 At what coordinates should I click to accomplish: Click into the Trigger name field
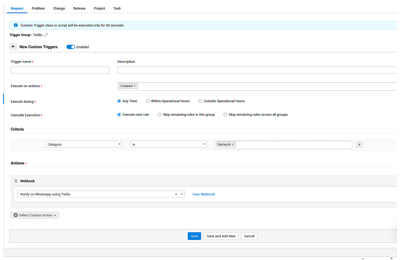tap(60, 71)
